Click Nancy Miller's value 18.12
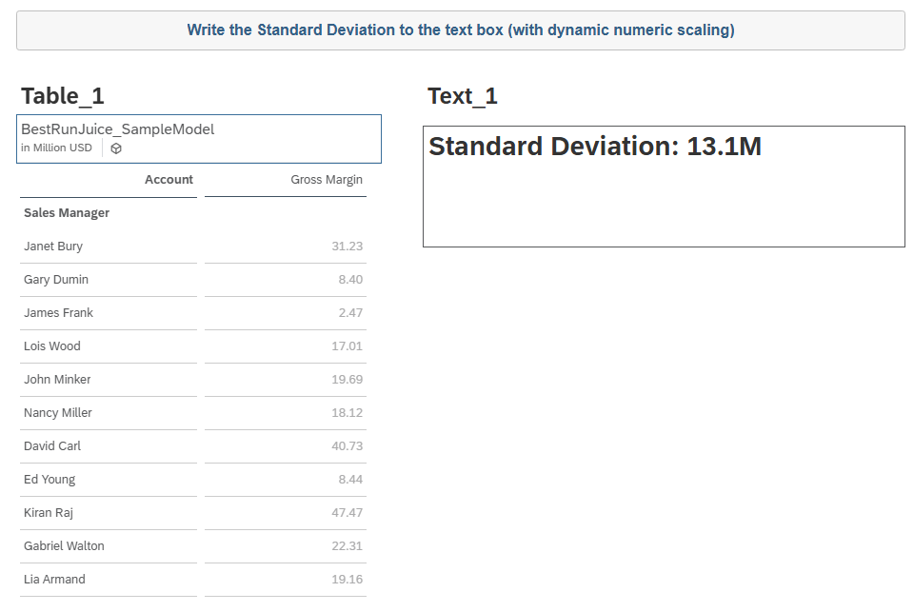 pos(347,413)
